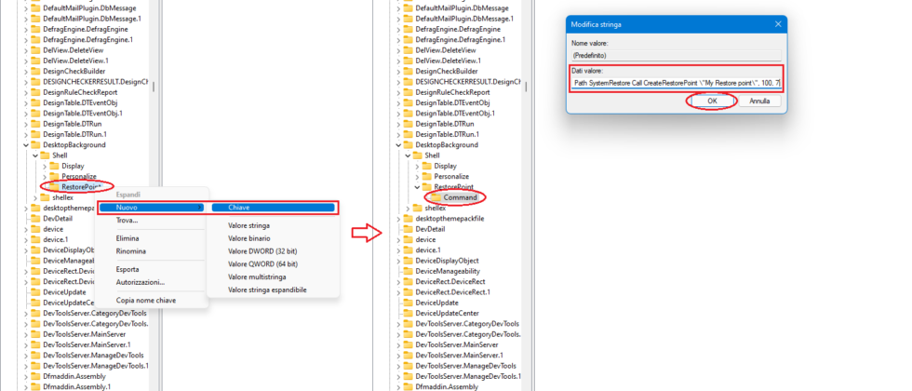The width and height of the screenshot is (912, 391).
Task: Click DesktopBackground folder icon in left tree
Action: point(35,144)
